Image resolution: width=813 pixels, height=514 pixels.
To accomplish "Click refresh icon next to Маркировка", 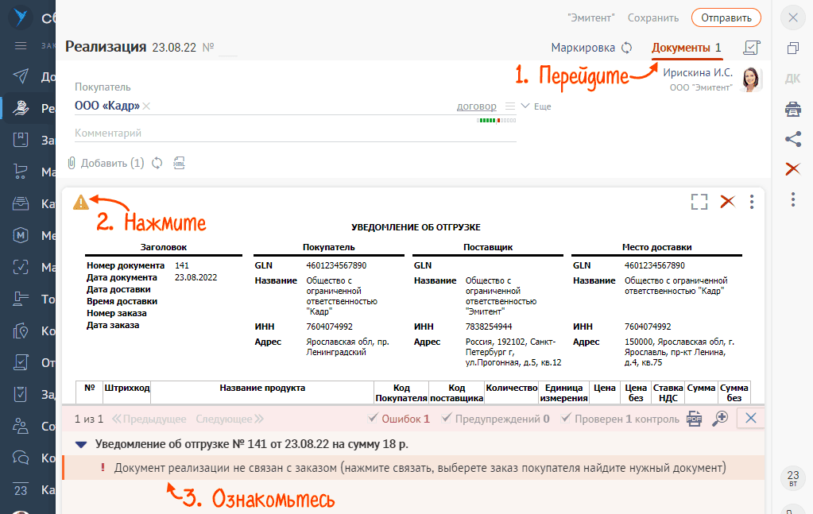I will click(626, 48).
